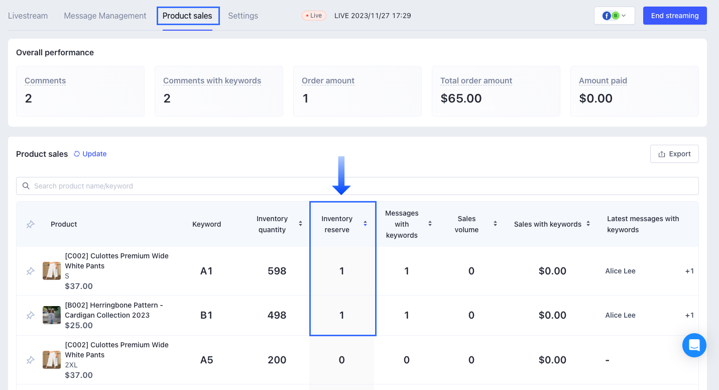Viewport: 719px width, 390px height.
Task: Sort by Messages with keywords column
Action: [430, 224]
